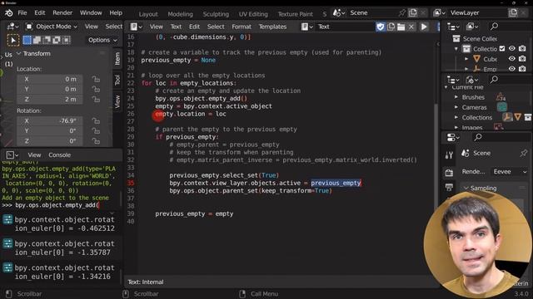The width and height of the screenshot is (533, 299).
Task: Open the View sidebar tab
Action: (x=117, y=101)
